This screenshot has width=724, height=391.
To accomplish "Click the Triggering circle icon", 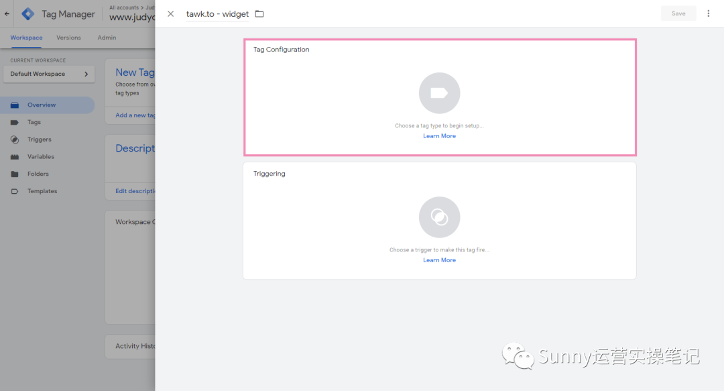I will 439,217.
